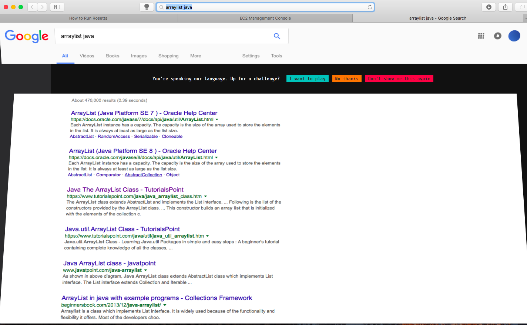This screenshot has width=527, height=325.
Task: Open Serializable sitelink
Action: click(146, 137)
